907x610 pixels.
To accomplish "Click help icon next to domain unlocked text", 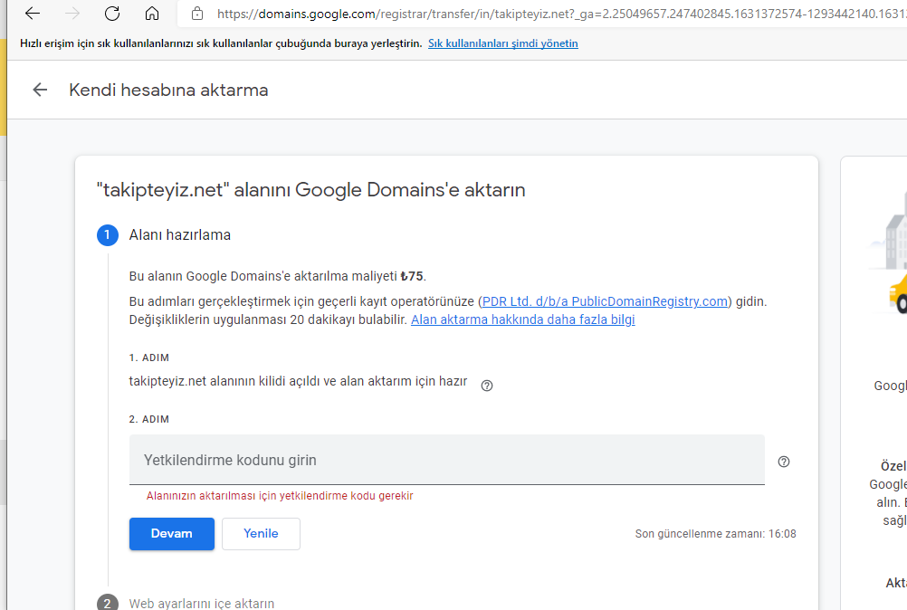I will (487, 386).
